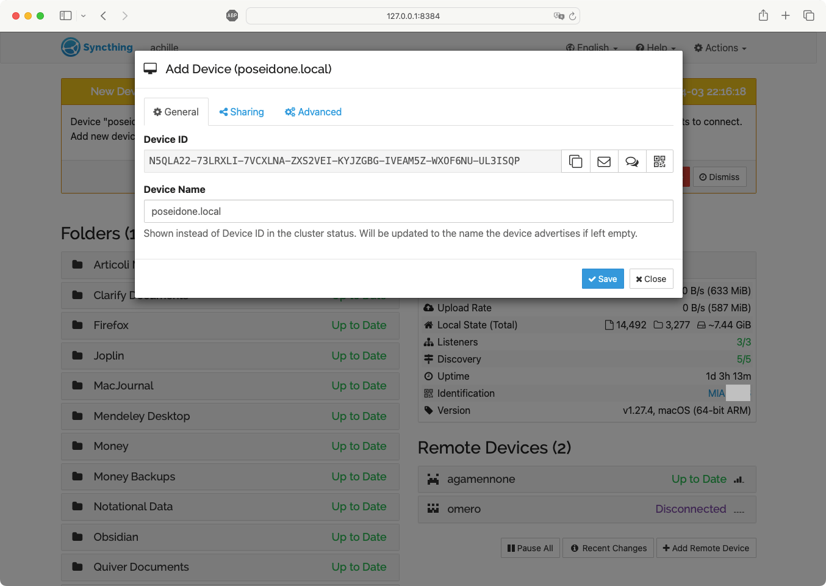Copy the Device ID to clipboard
Image resolution: width=826 pixels, height=586 pixels.
tap(575, 161)
